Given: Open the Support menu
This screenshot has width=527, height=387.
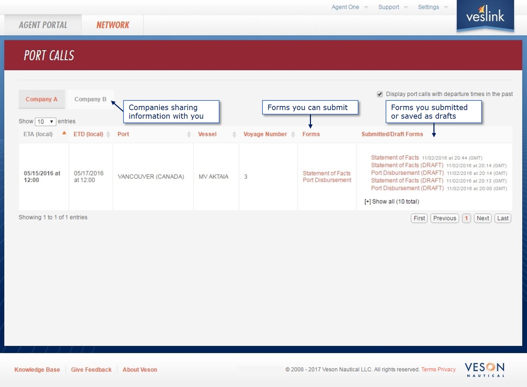Looking at the screenshot, I should click(x=391, y=7).
